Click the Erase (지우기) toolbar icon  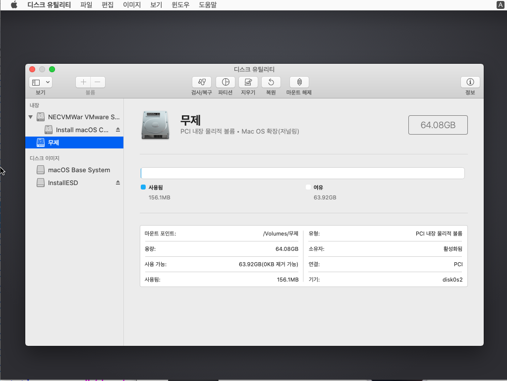tap(248, 82)
